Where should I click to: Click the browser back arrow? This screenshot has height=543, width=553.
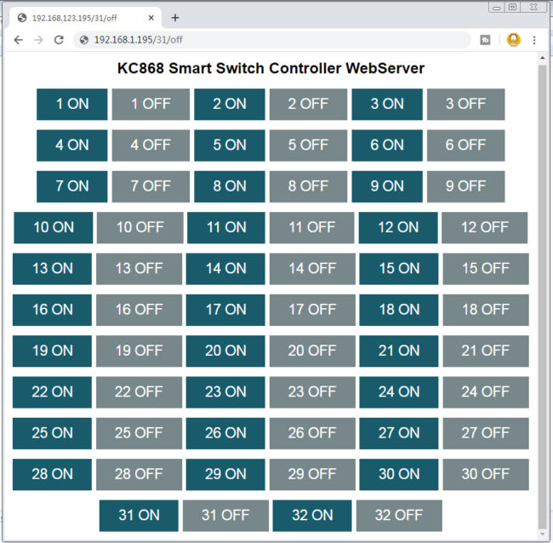click(x=19, y=40)
